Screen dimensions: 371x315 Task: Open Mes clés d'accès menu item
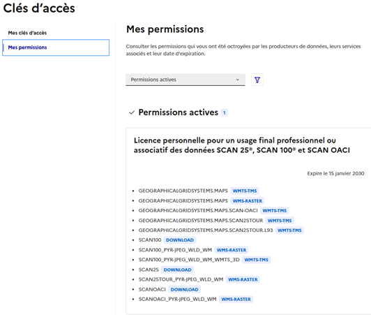[x=27, y=33]
